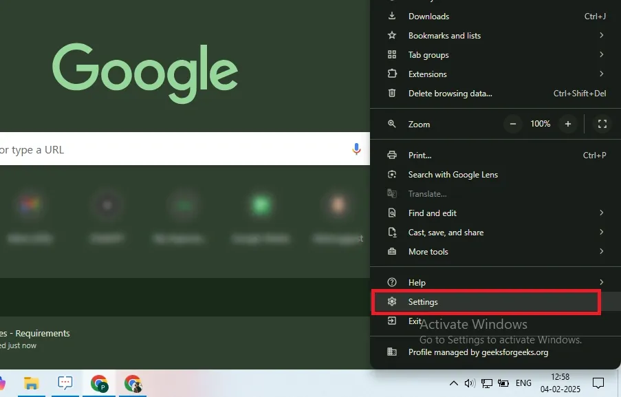Click the Help question mark icon
621x397 pixels.
pyautogui.click(x=392, y=282)
